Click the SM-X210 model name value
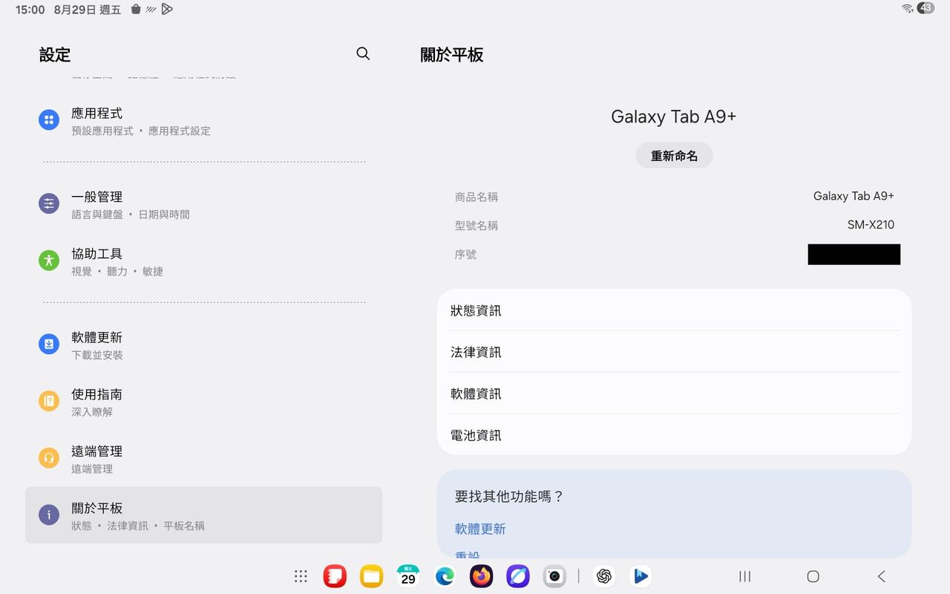 click(x=871, y=225)
